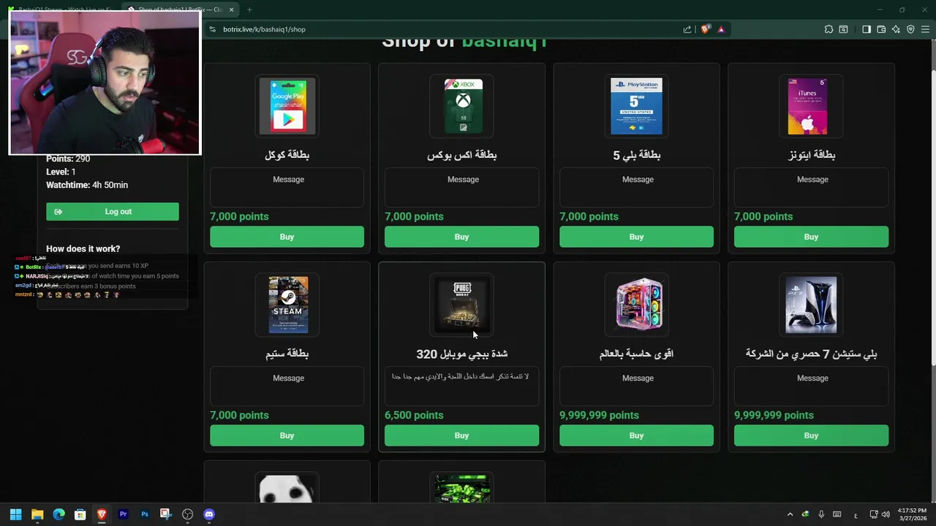Toggle the browser sidebar panel icon
The image size is (936, 526).
pyautogui.click(x=867, y=29)
